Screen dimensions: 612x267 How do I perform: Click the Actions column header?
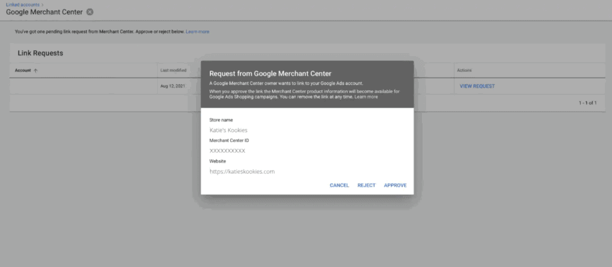464,70
